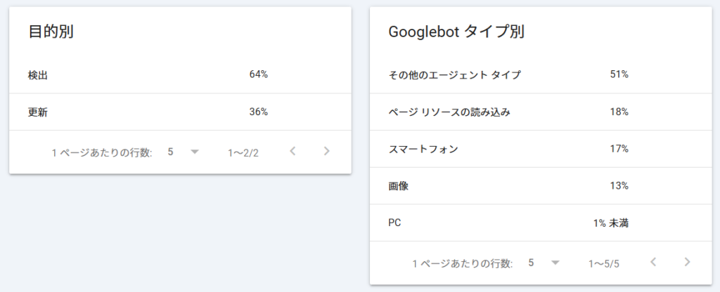Go to next page in Googlebot タイプ別 card
This screenshot has height=292, width=720.
click(687, 263)
